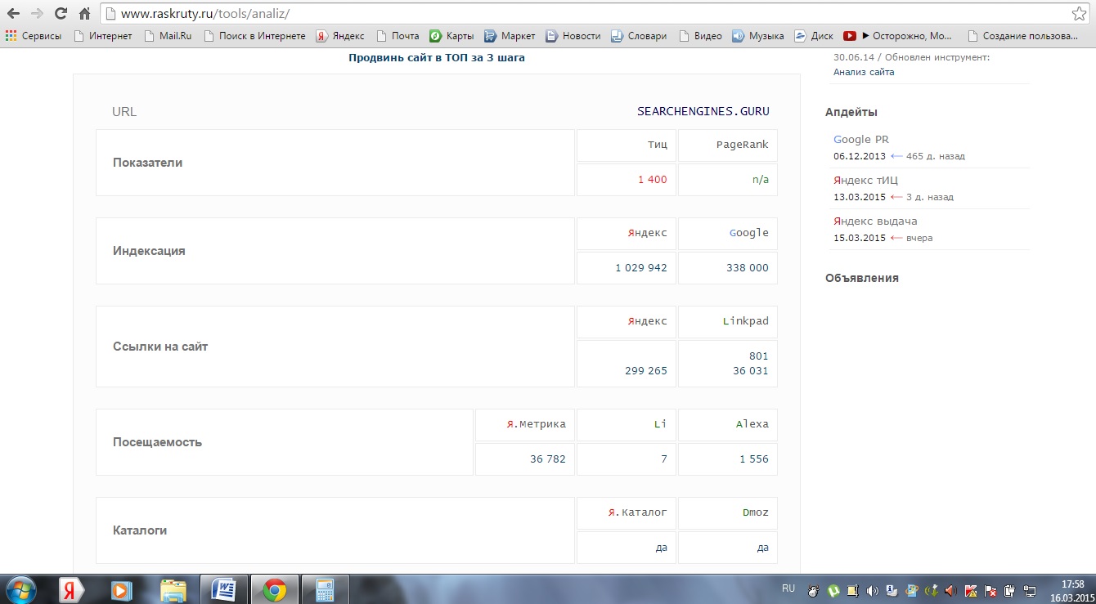The height and width of the screenshot is (604, 1096).
Task: Click the Я.Метрика value 36 782
Action: tap(548, 459)
